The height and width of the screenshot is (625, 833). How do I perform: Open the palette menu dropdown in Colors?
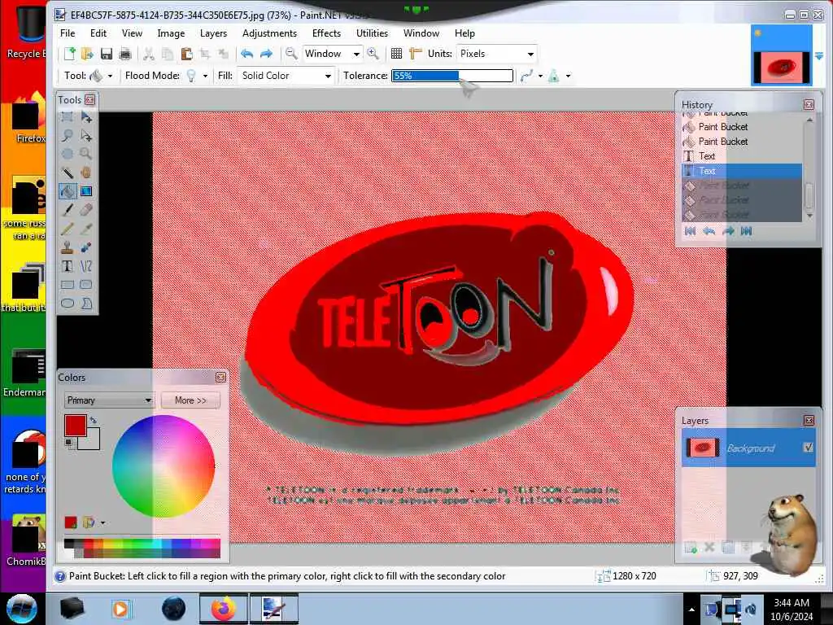coord(102,523)
